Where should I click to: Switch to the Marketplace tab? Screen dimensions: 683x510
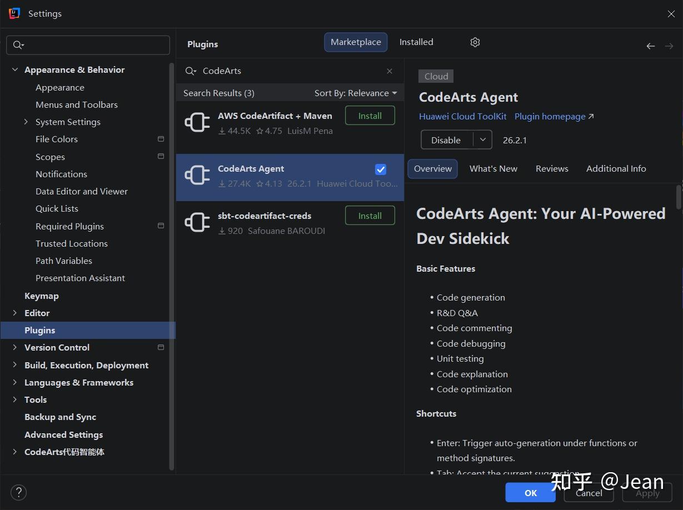pos(356,42)
